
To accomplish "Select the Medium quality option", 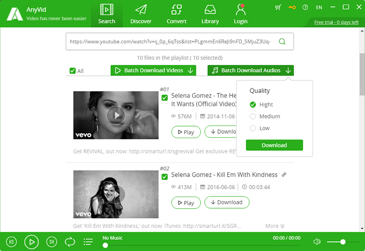I will pyautogui.click(x=253, y=116).
